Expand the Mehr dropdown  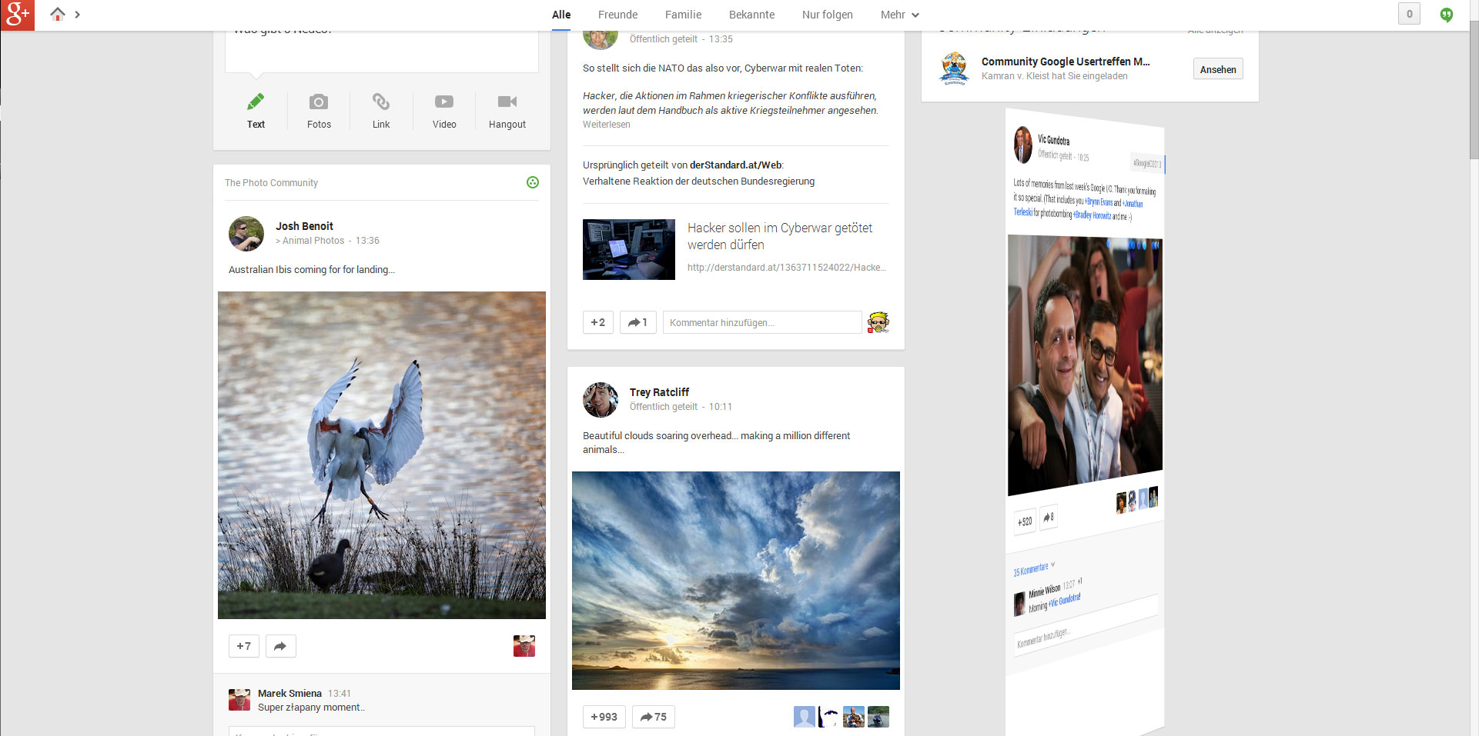tap(899, 15)
